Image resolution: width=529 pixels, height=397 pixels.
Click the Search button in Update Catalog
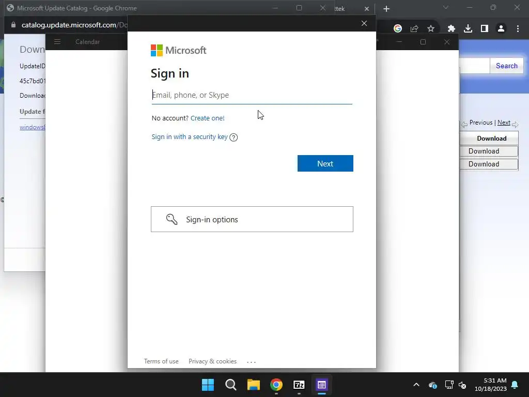(x=506, y=66)
